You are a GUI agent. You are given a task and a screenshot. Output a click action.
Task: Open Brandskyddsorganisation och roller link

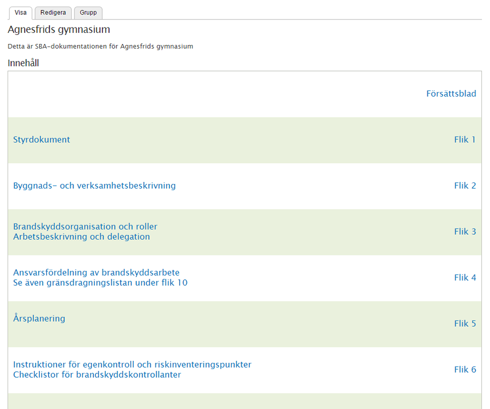(x=85, y=226)
